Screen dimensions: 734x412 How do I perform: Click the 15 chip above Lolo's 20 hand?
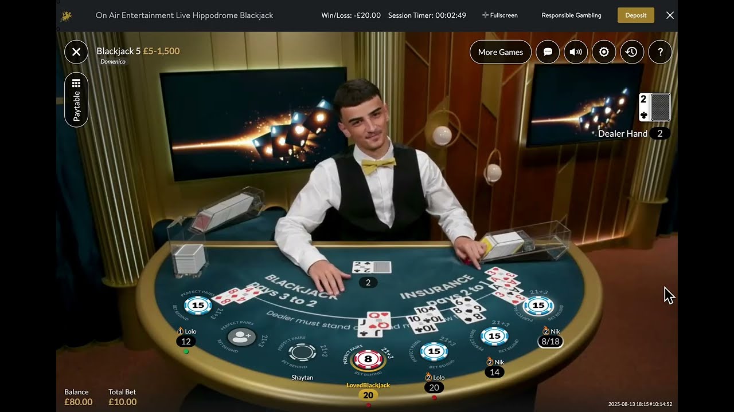(434, 351)
